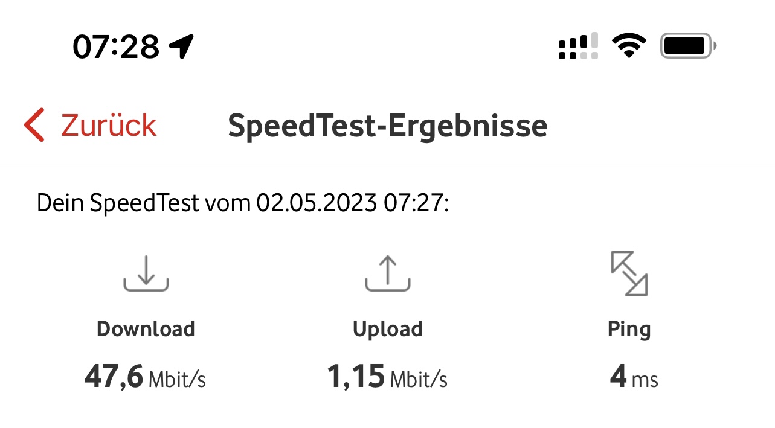Click the Ping diagonal arrows icon
Viewport: 775px width, 428px height.
click(x=629, y=273)
